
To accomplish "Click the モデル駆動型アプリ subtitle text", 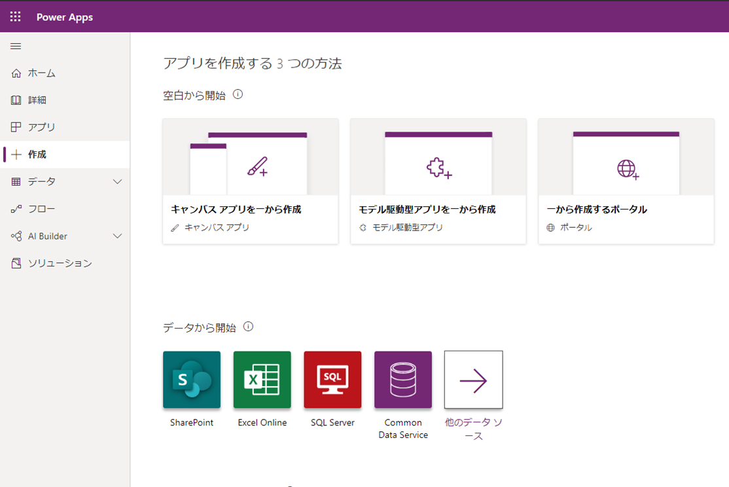I will [x=407, y=227].
